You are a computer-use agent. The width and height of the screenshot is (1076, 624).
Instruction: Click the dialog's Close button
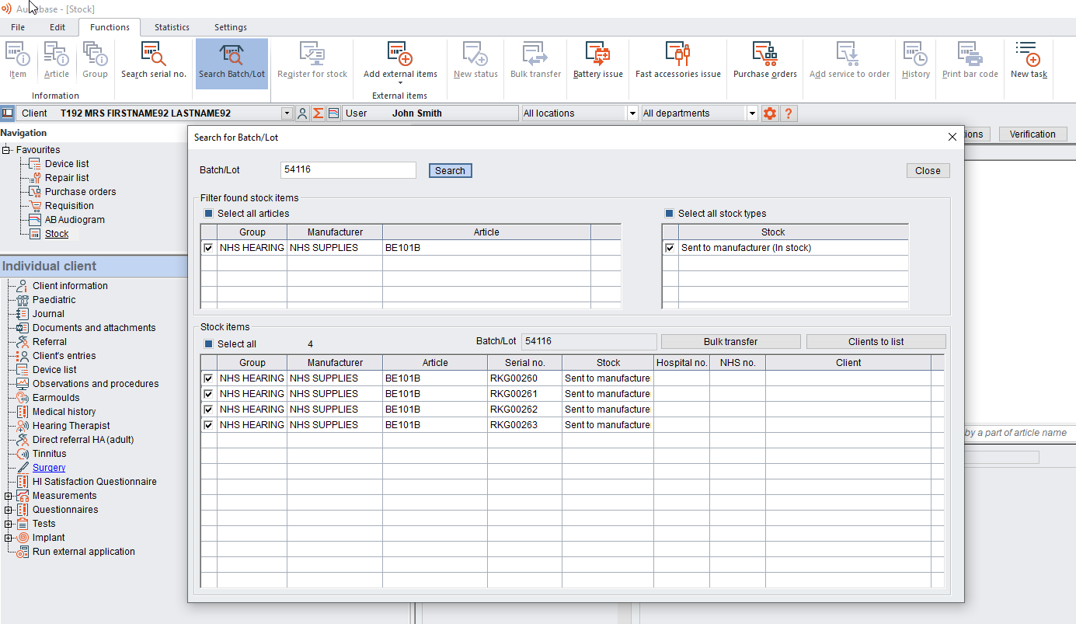coord(928,171)
